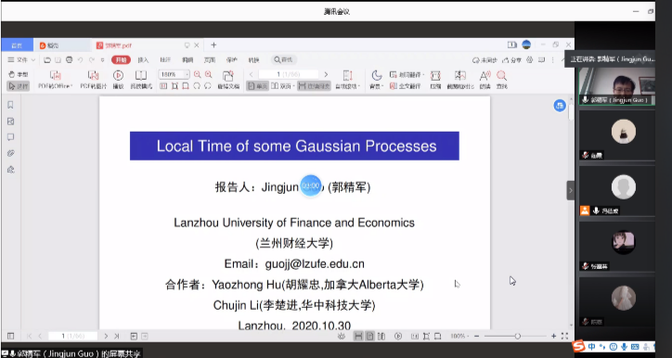This screenshot has height=358, width=672.
Task: Toggle single page view mode
Action: [x=257, y=86]
